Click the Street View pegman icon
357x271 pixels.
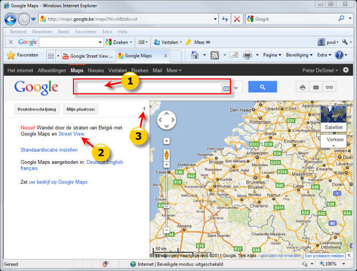tap(166, 155)
